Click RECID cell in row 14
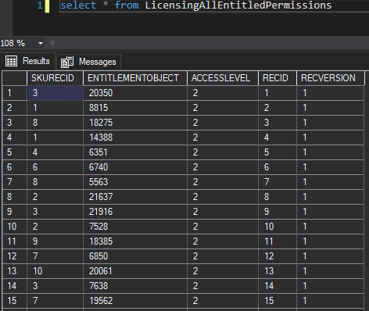369x311 pixels. [x=278, y=286]
